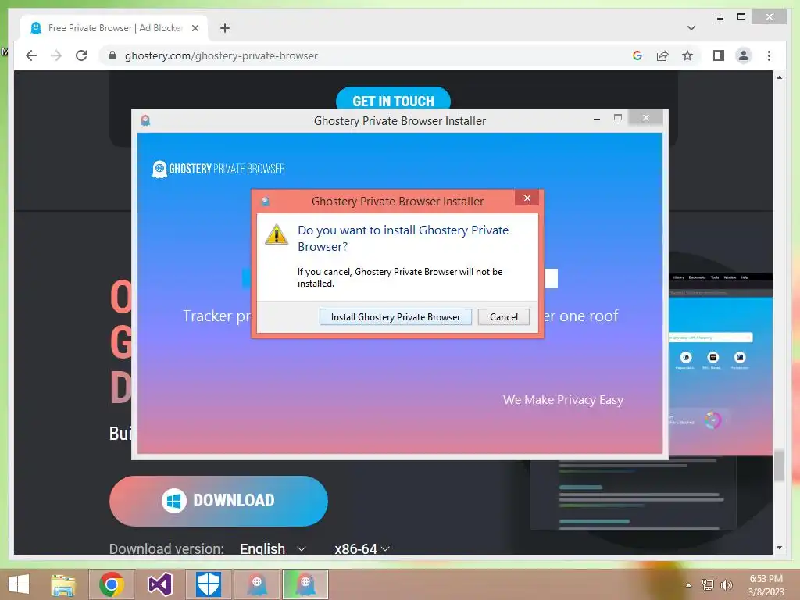Image resolution: width=800 pixels, height=600 pixels.
Task: Open Chrome from taskbar
Action: 112,584
